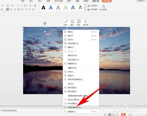
Task: Click the notes area placeholder text
Action: click(9, 111)
